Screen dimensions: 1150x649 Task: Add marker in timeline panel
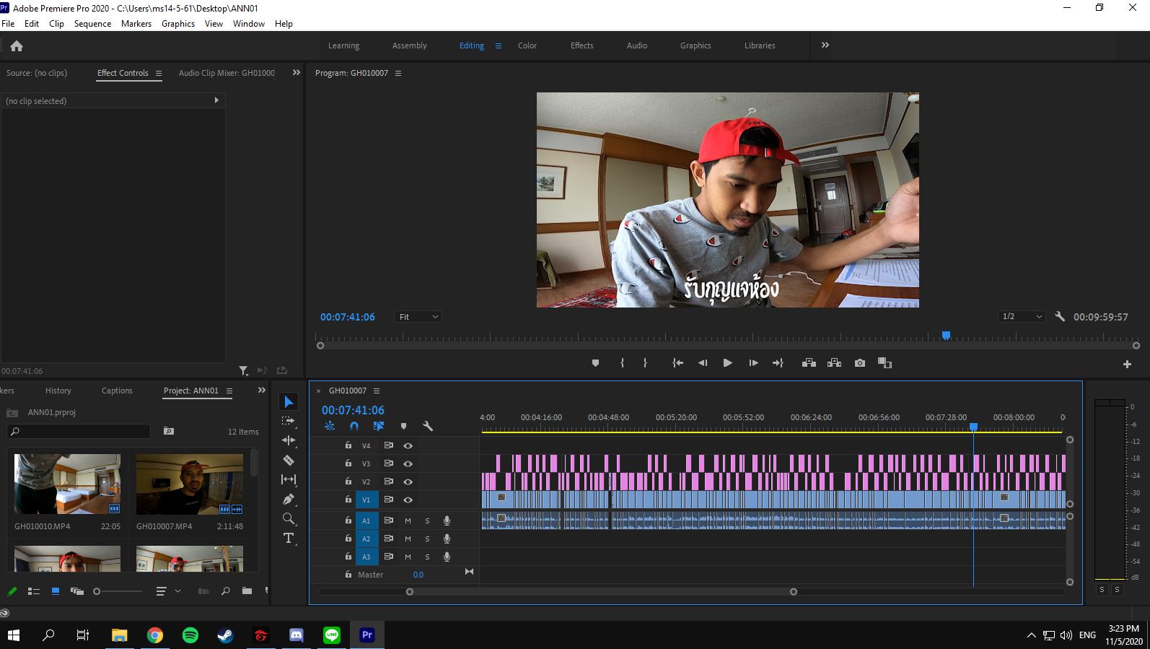[403, 426]
